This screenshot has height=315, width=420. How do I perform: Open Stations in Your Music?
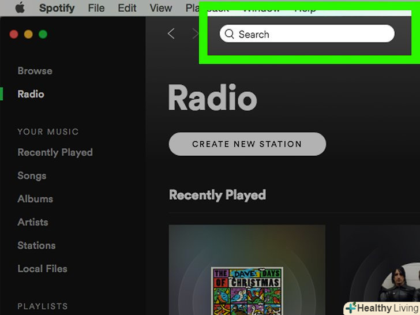(36, 245)
